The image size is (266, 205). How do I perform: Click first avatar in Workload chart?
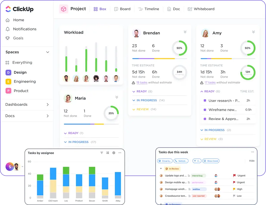tap(66, 79)
